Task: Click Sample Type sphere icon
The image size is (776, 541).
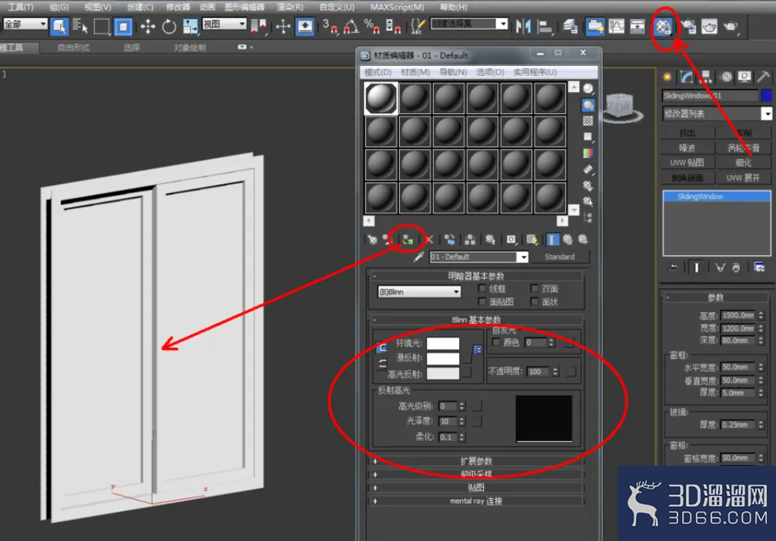Action: click(588, 89)
